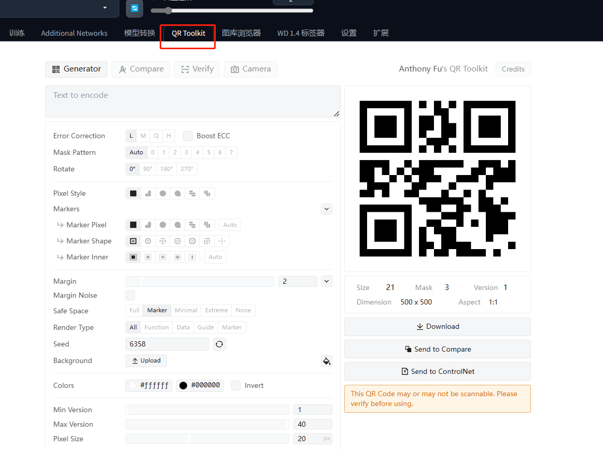Select the plus Marker Inner style
603x449 pixels.
(x=163, y=257)
